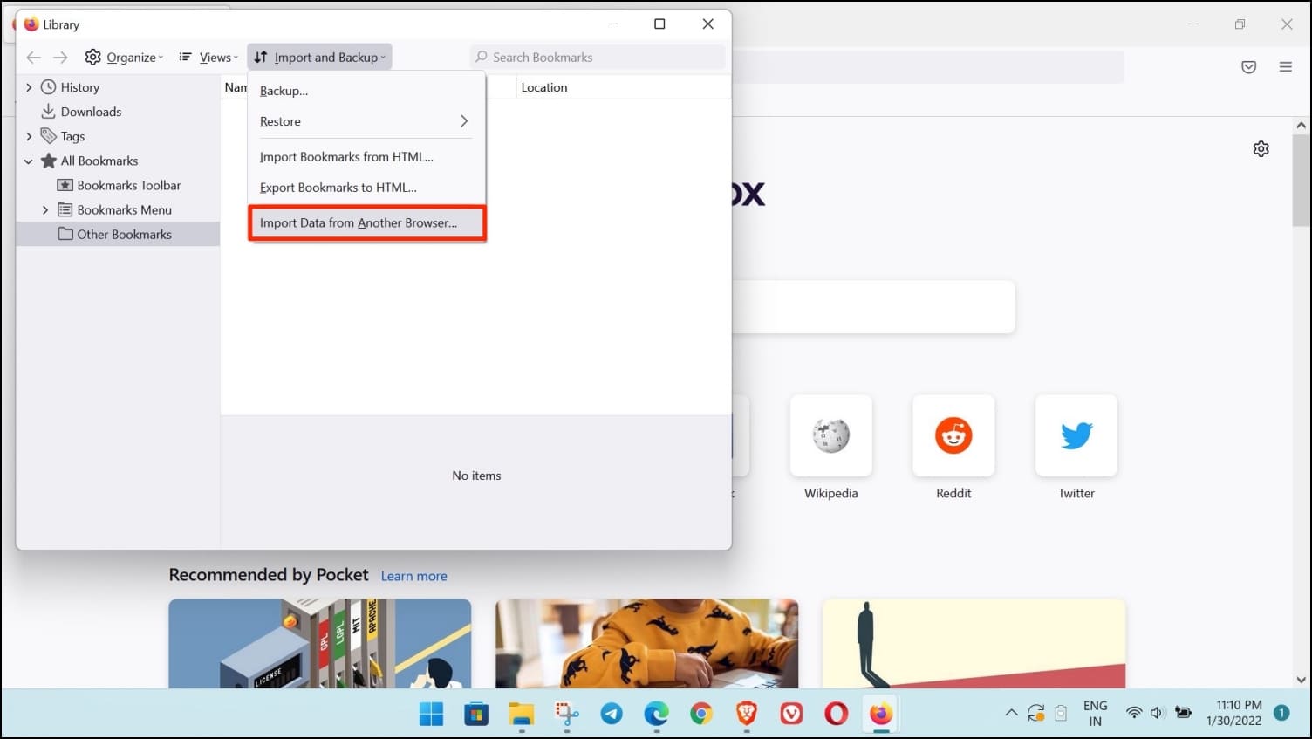Image resolution: width=1312 pixels, height=739 pixels.
Task: Collapse the All Bookmarks tree item
Action: [x=29, y=161]
